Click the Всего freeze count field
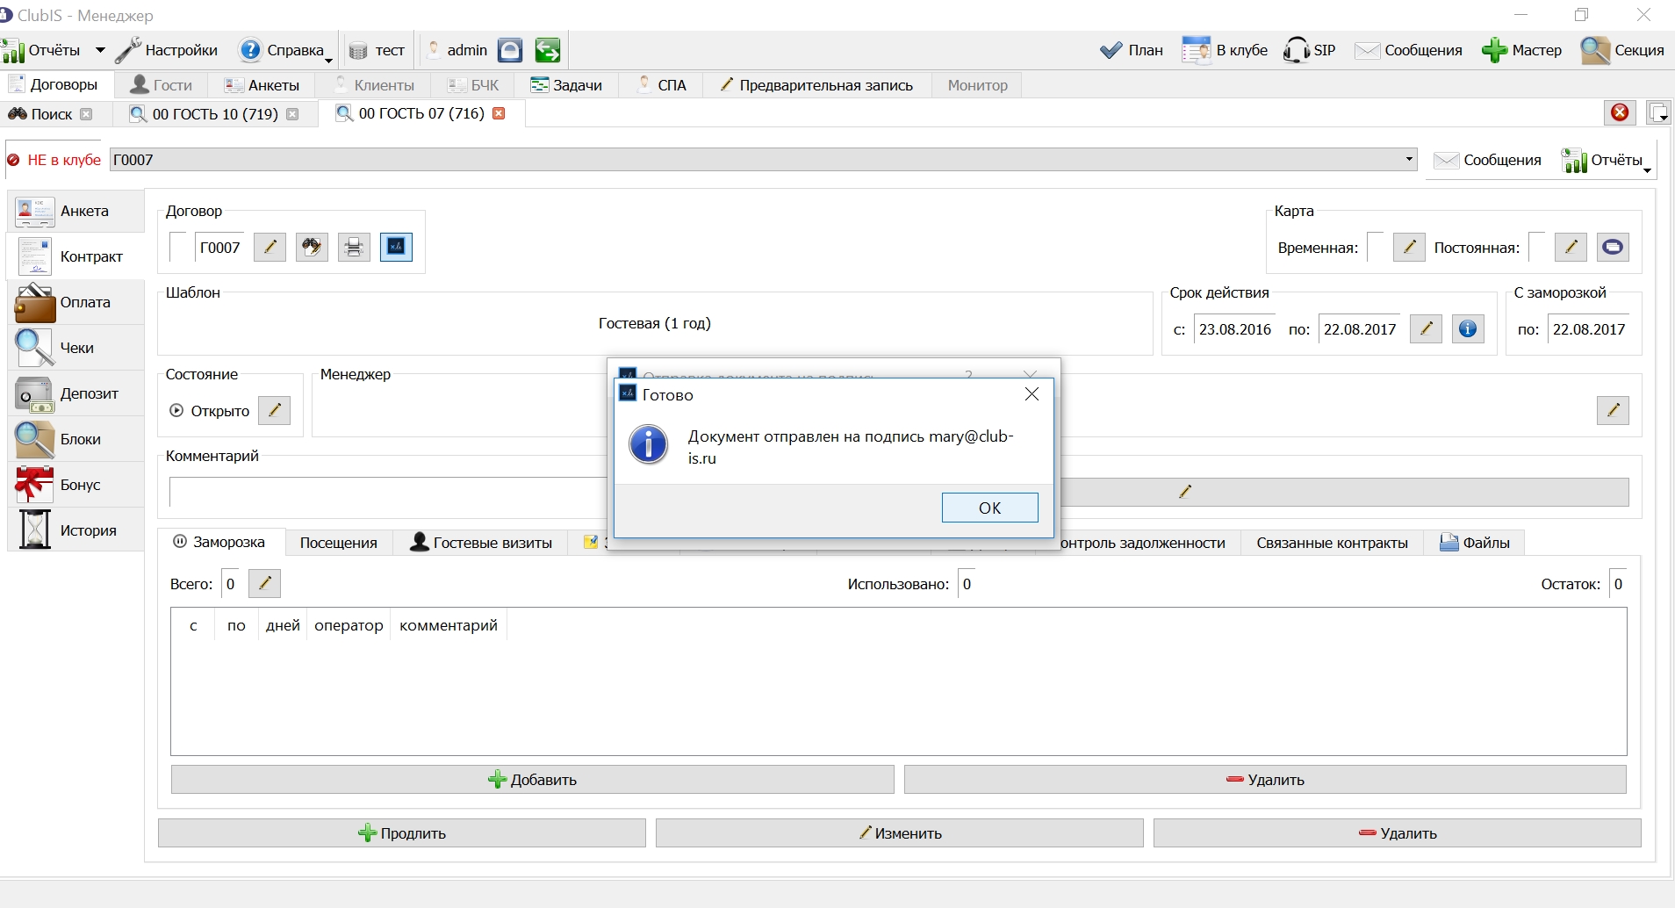 (231, 584)
